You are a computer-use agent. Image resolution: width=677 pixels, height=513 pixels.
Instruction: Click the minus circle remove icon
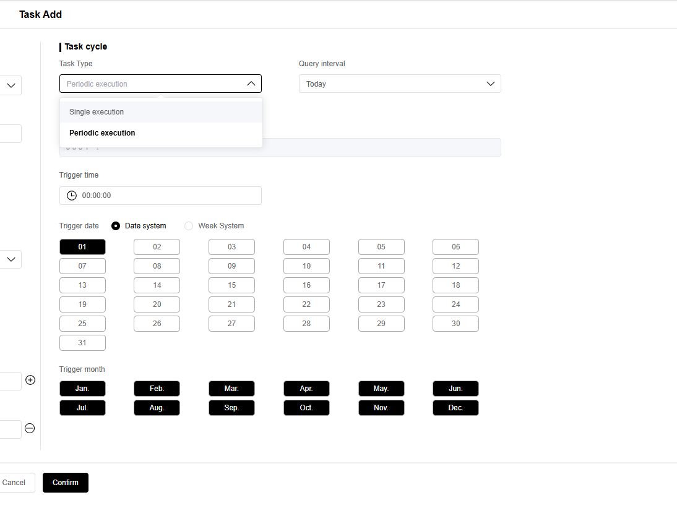pos(30,428)
